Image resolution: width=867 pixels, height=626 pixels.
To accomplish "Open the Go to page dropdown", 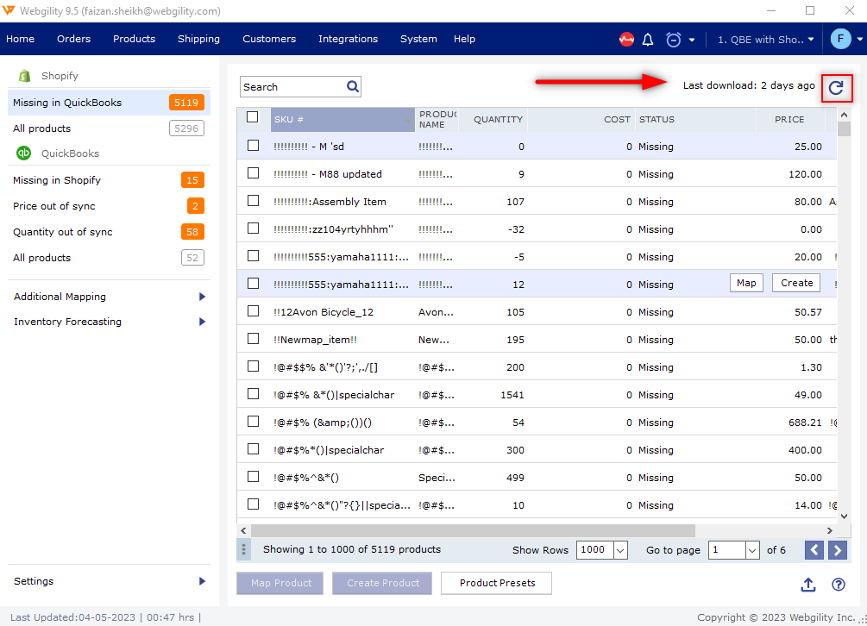I will (x=751, y=550).
